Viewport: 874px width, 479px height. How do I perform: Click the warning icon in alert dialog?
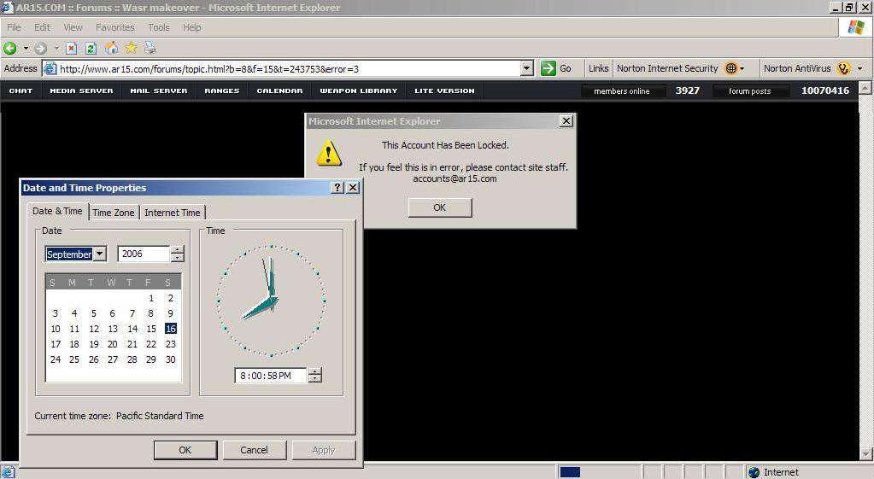click(x=329, y=152)
